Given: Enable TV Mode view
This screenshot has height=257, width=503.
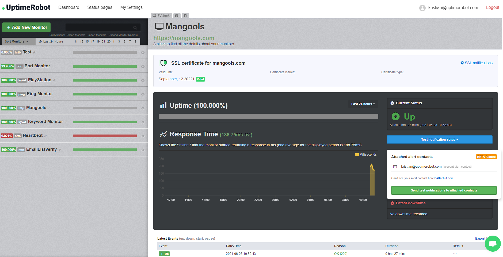Looking at the screenshot, I should point(161,16).
